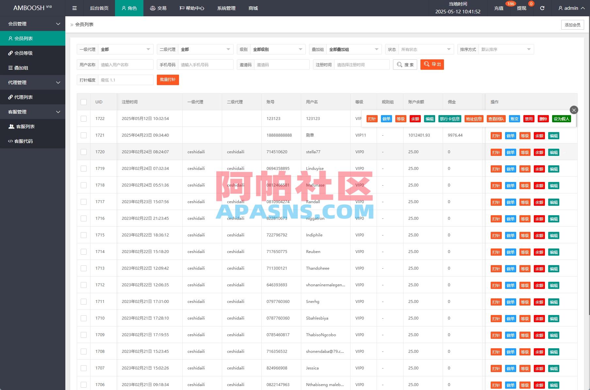
Task: Open the 级别 全部级别 dropdown
Action: pos(277,49)
